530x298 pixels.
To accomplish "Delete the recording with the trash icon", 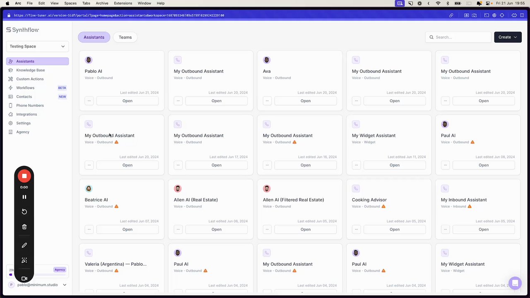I will (x=24, y=227).
